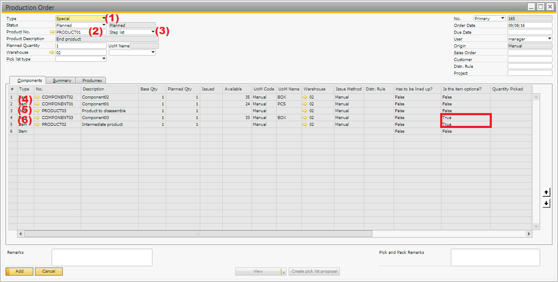
Task: Move row up with the up arrow button
Action: [546, 192]
